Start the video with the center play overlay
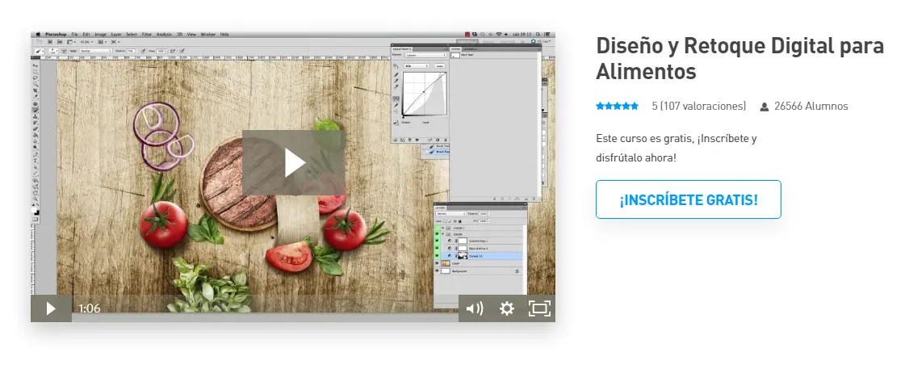Screen dimensions: 909x369 coord(293,162)
